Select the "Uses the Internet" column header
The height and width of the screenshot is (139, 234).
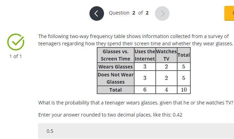click(145, 55)
